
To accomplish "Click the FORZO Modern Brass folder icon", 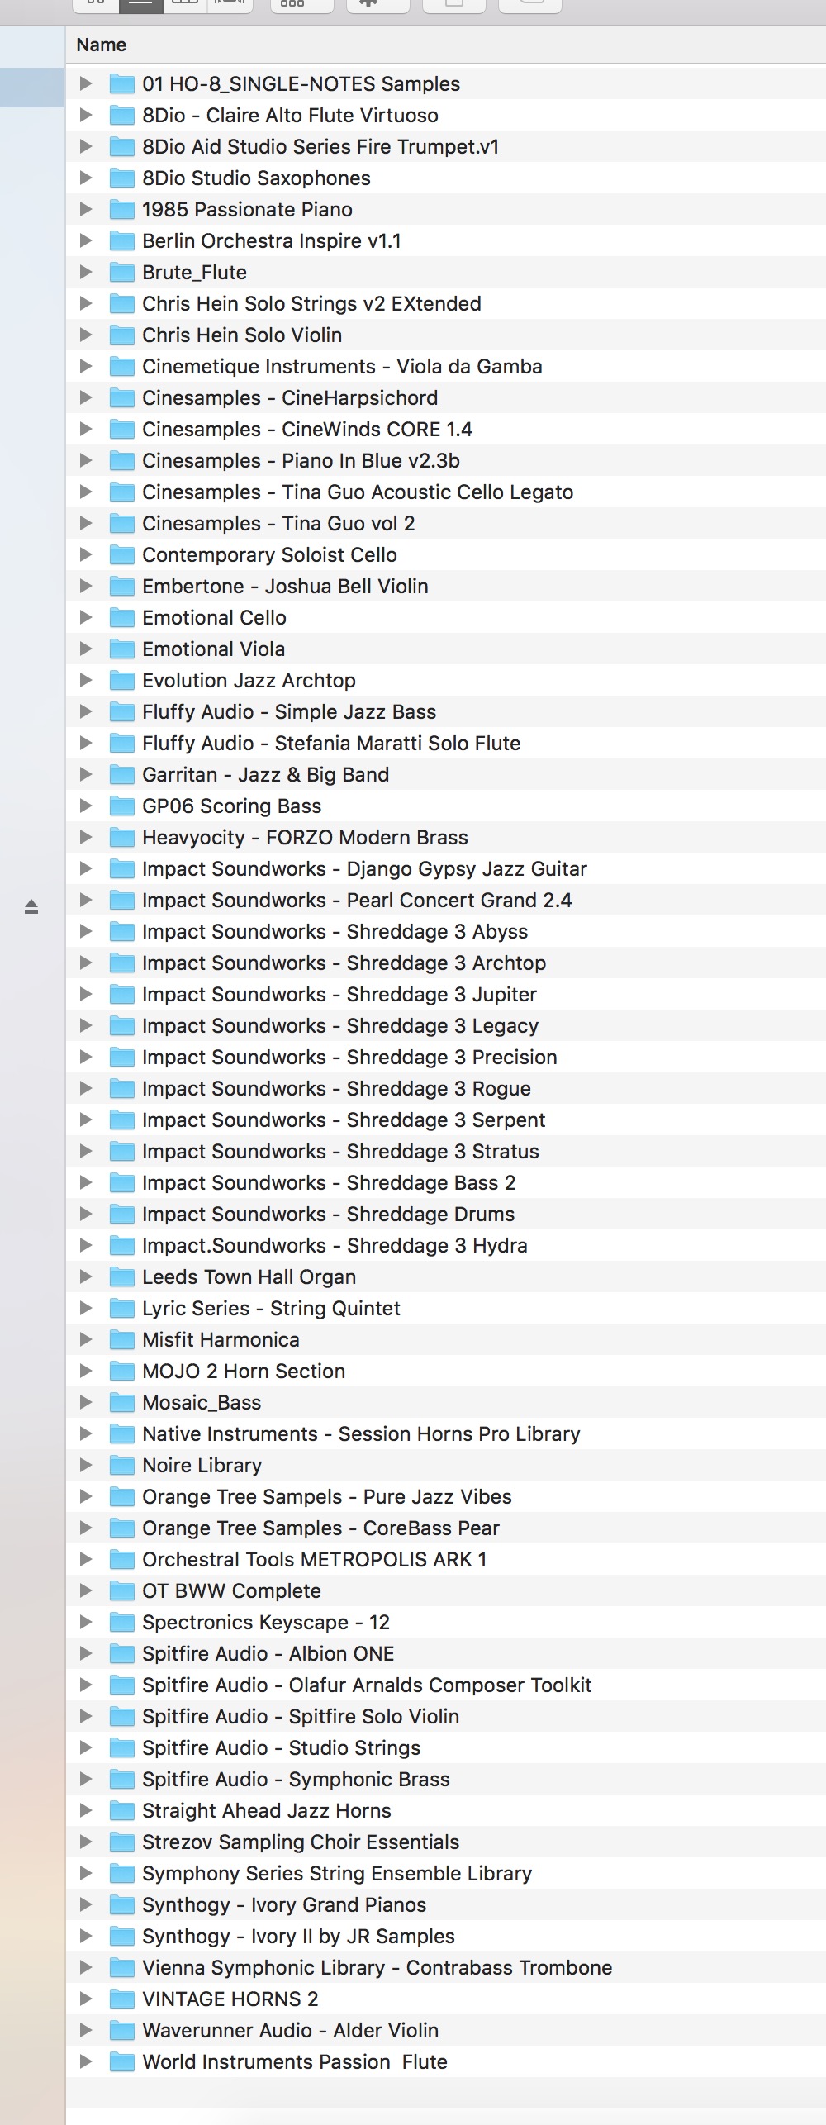I will pos(122,837).
